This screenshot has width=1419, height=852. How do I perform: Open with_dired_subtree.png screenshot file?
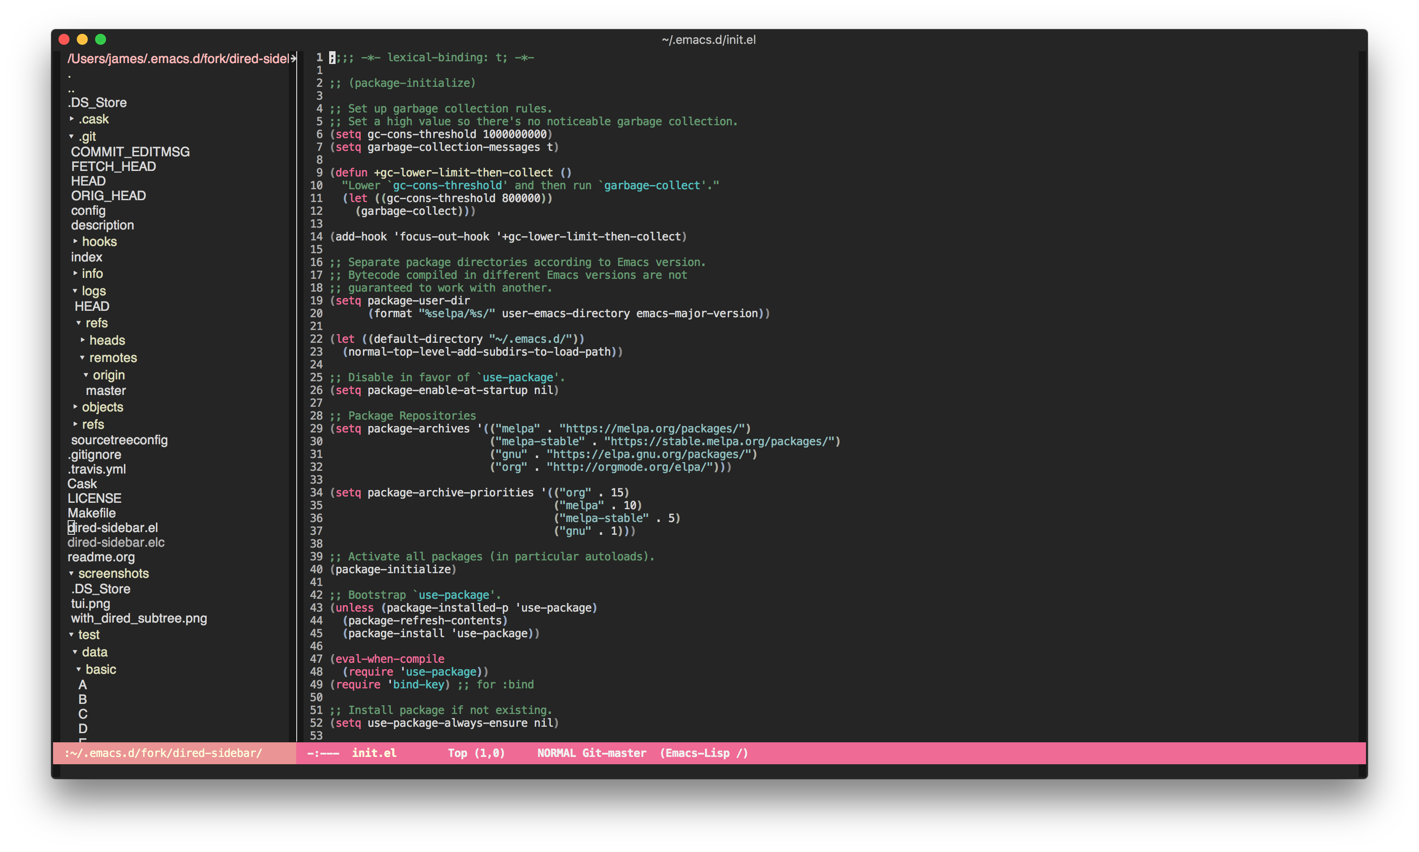pos(139,618)
